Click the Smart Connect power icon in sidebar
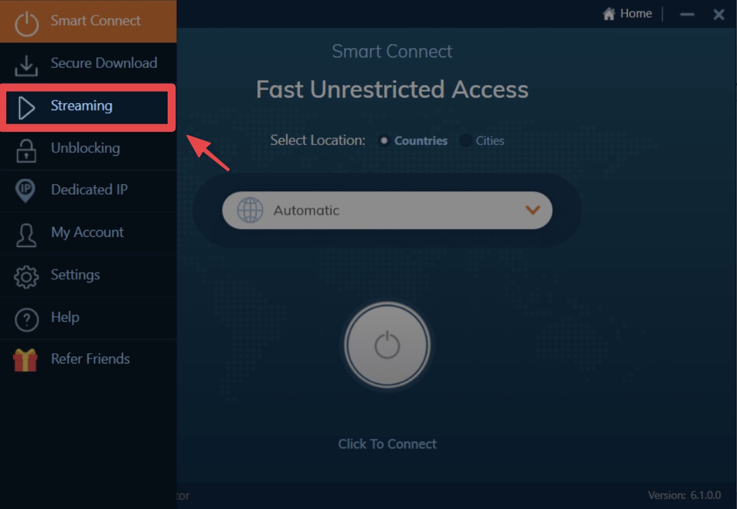Screen dimensions: 737x509 click(x=26, y=23)
